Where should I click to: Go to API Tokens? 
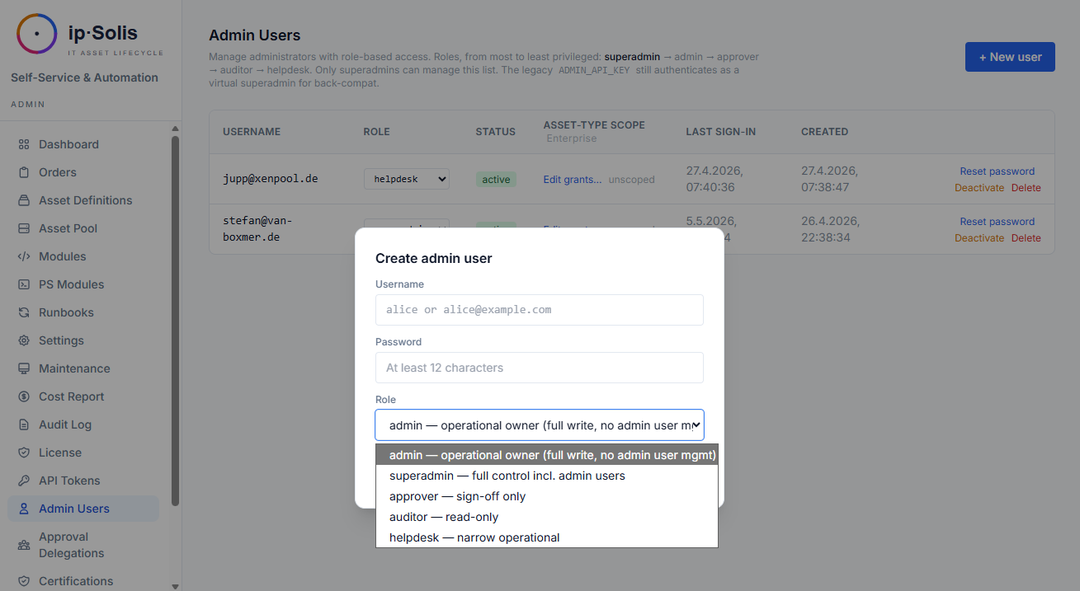click(83, 481)
